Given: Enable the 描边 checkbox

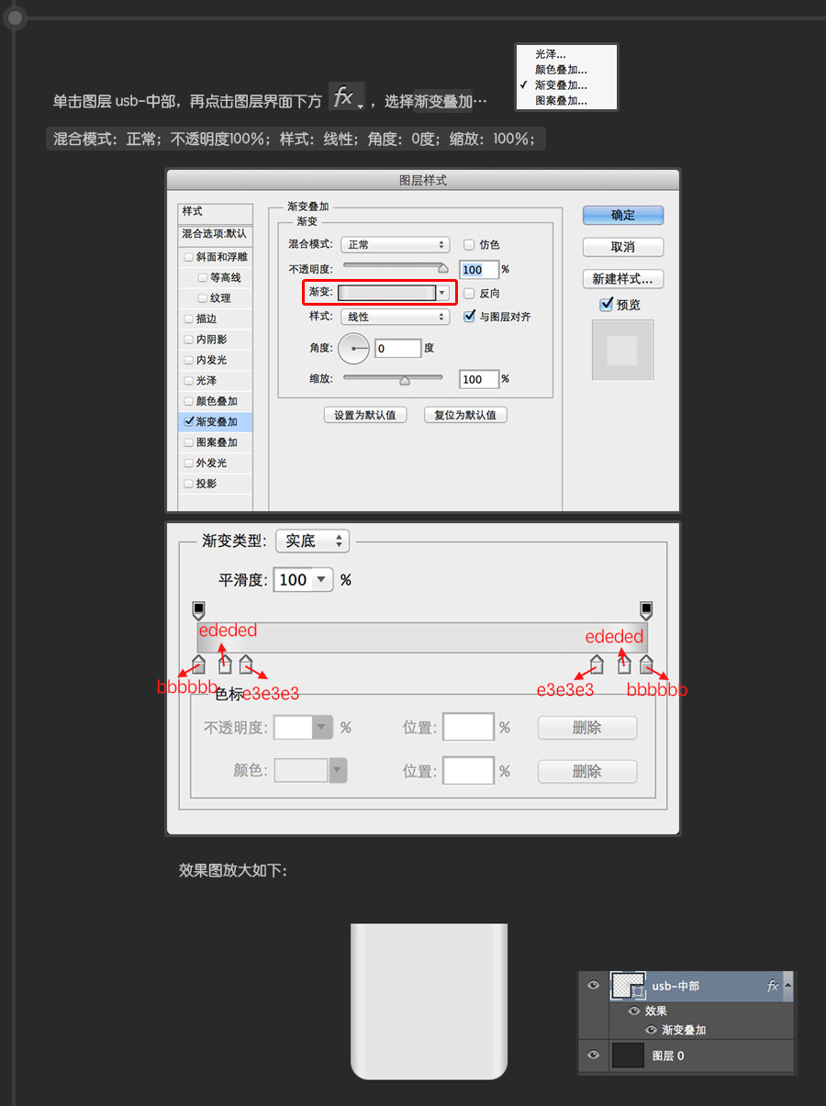Looking at the screenshot, I should tap(189, 318).
